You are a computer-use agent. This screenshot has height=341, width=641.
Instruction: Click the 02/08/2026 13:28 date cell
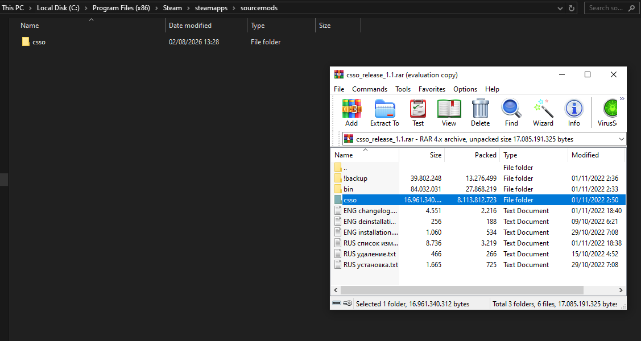click(x=194, y=41)
